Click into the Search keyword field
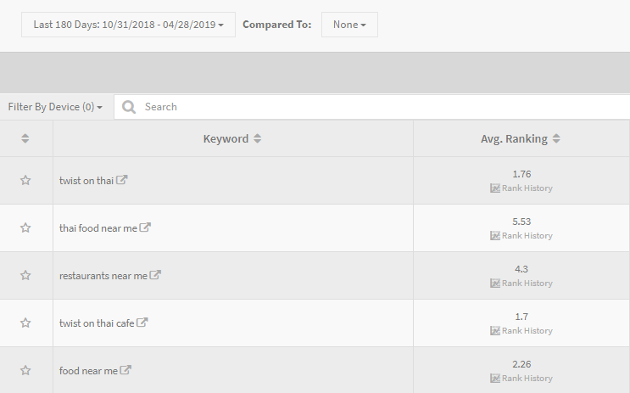Image resolution: width=630 pixels, height=393 pixels. [x=371, y=107]
